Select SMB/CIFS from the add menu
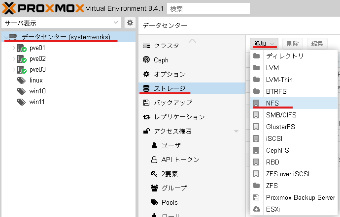The height and width of the screenshot is (217, 340). (x=294, y=115)
